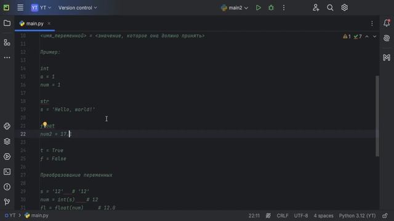Run main2 with the green play button

coord(258,8)
